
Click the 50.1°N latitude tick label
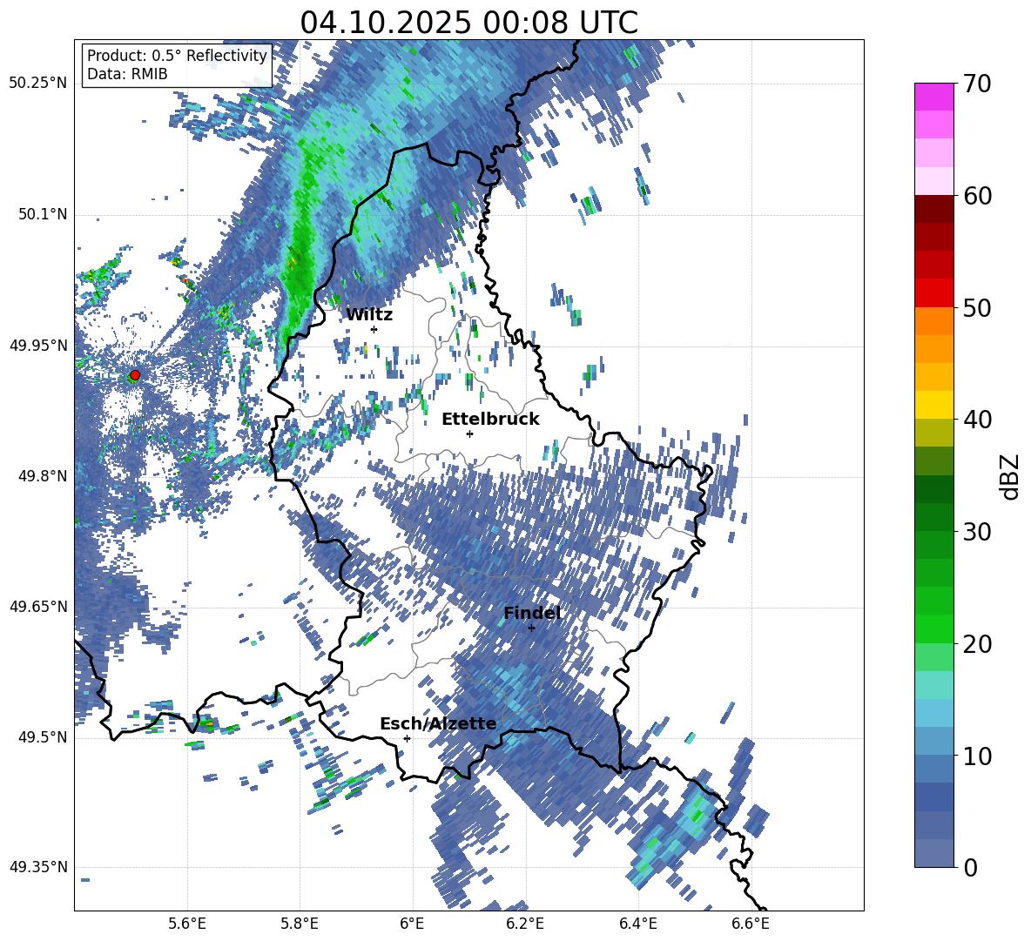coord(43,214)
